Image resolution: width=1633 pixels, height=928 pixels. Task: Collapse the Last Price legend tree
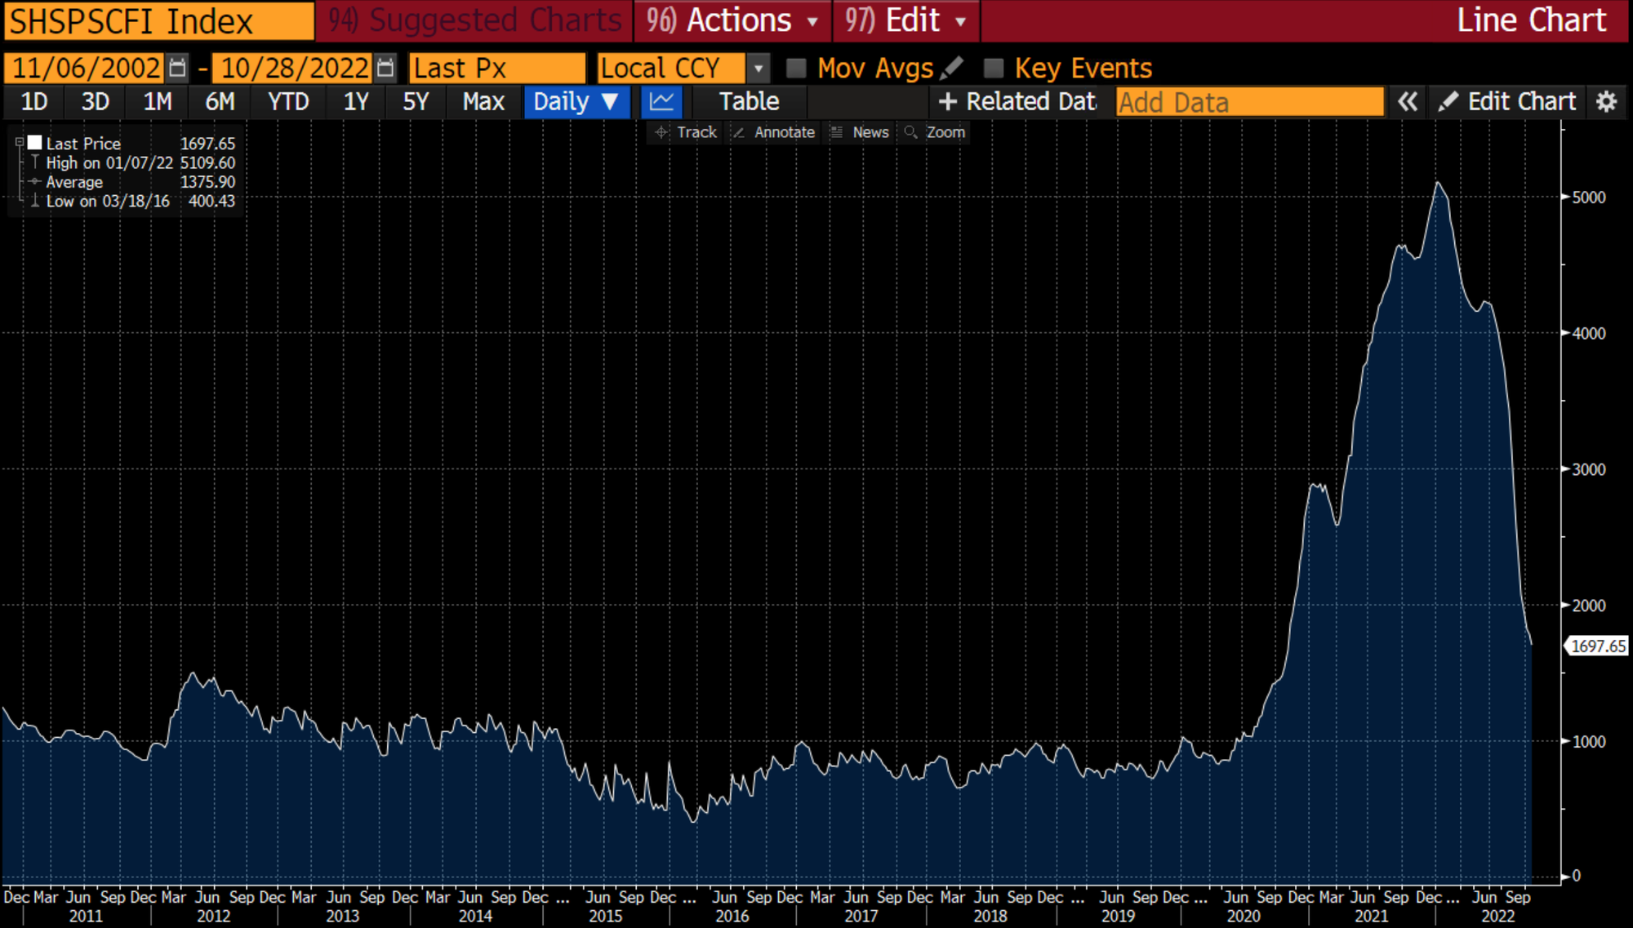tap(19, 143)
